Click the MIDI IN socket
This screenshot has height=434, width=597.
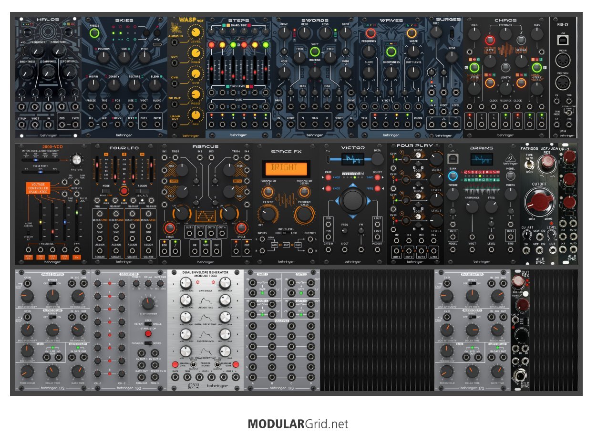[x=563, y=60]
